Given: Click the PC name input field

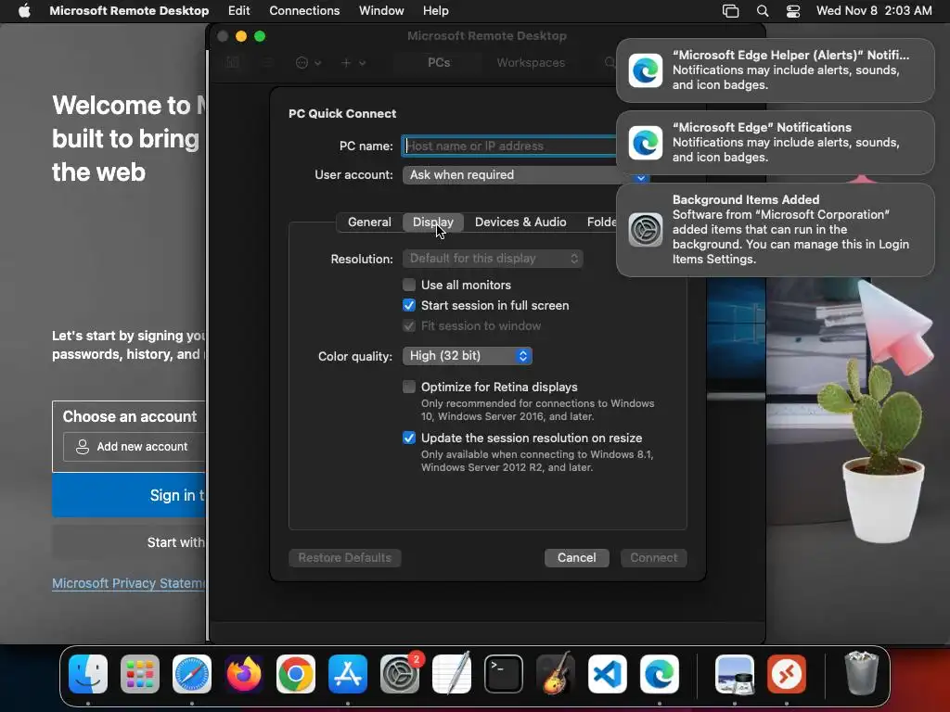Looking at the screenshot, I should (x=509, y=146).
